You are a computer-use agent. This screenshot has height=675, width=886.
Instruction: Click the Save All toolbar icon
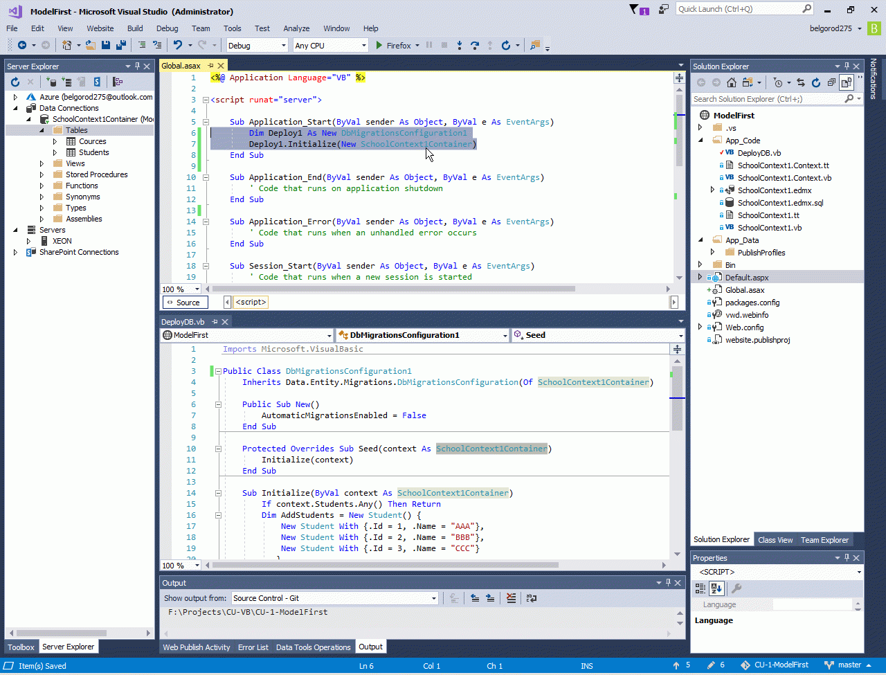(x=121, y=45)
